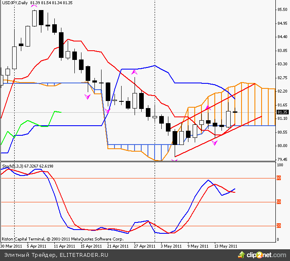Screen dimensions: 290x261
Task: Click the USDJPY,Daily chart title
Action: point(14,3)
